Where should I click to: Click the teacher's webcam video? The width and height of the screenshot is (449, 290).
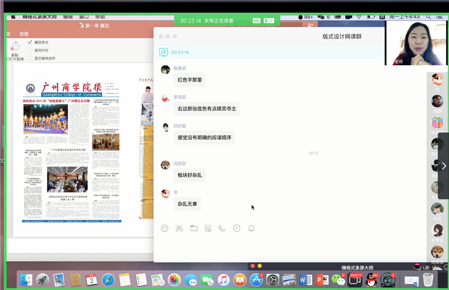click(x=416, y=43)
